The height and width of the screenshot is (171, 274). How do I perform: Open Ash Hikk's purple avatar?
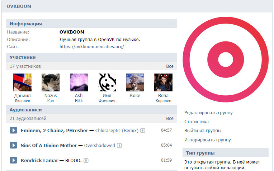click(x=79, y=82)
